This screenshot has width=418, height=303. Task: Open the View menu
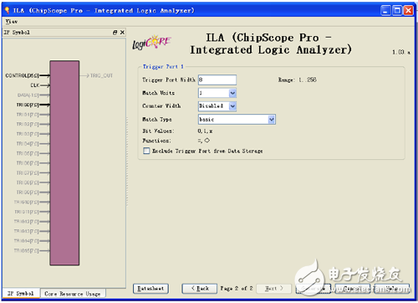point(12,22)
